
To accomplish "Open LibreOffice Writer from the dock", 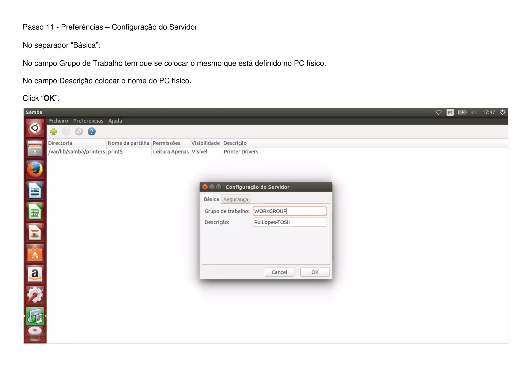I will (35, 191).
